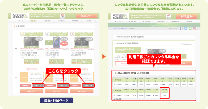Expand 商品・料金 menu on the comparison page
This screenshot has height=109, width=208.
tap(33, 21)
